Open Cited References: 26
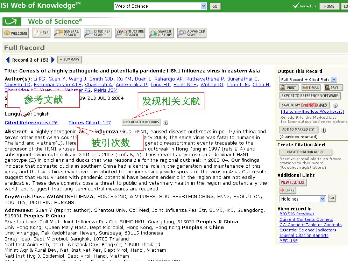Screen dimensions: 348x261 (31, 123)
